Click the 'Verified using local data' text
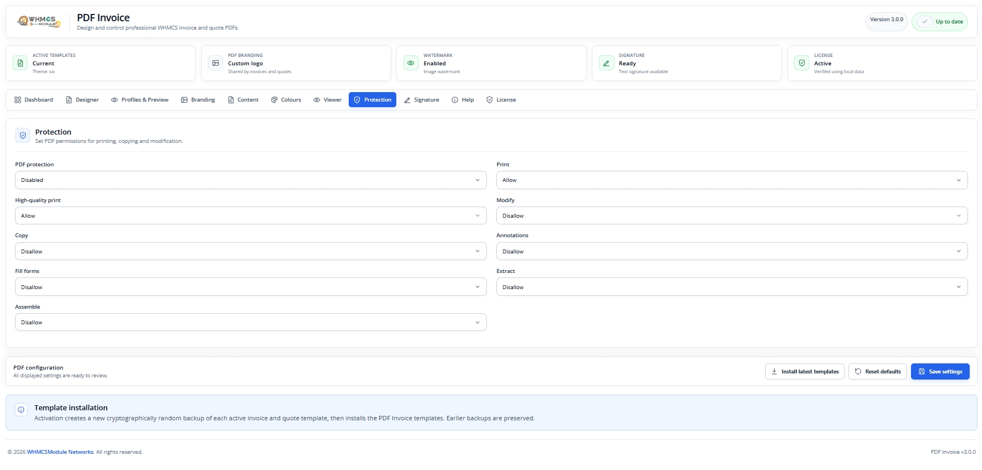 [839, 72]
